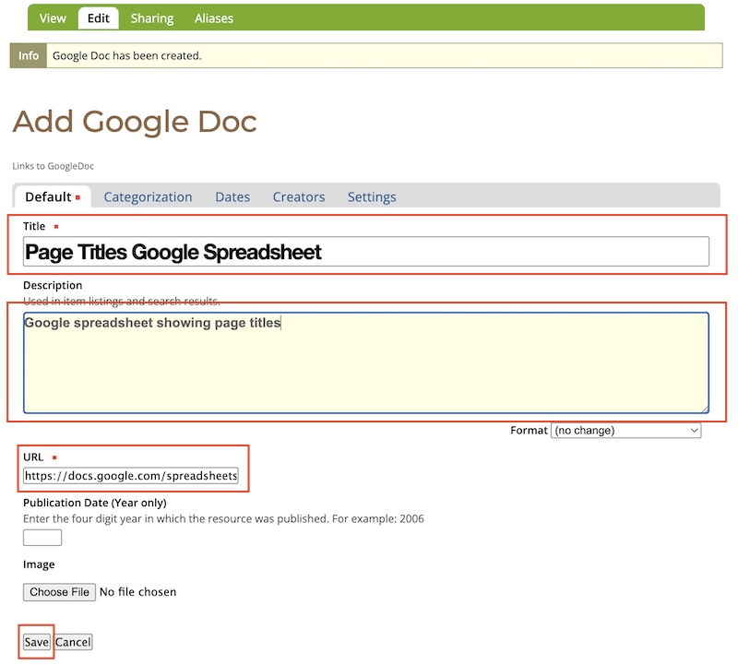Click the Description resize handle

click(705, 409)
